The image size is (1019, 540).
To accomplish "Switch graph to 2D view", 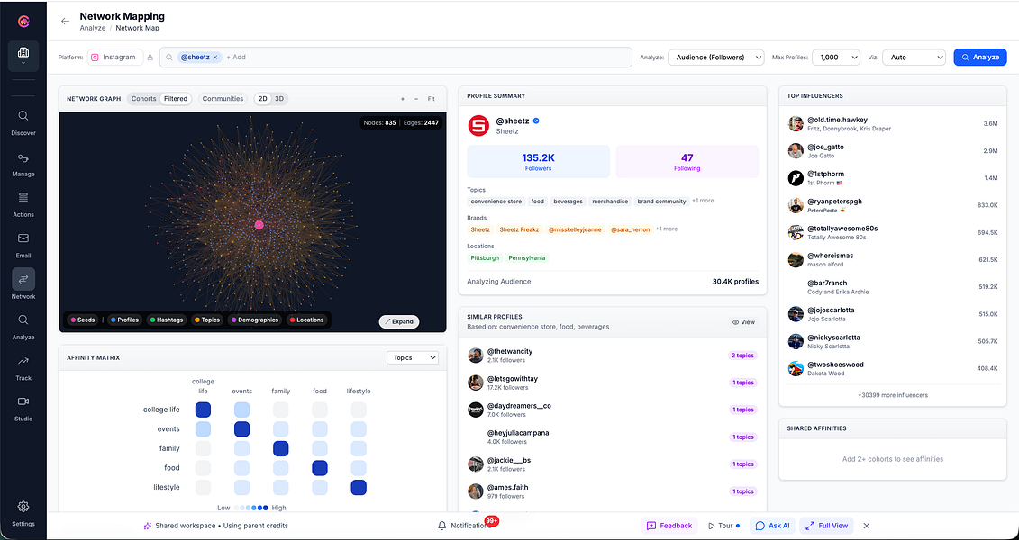I will click(x=262, y=99).
